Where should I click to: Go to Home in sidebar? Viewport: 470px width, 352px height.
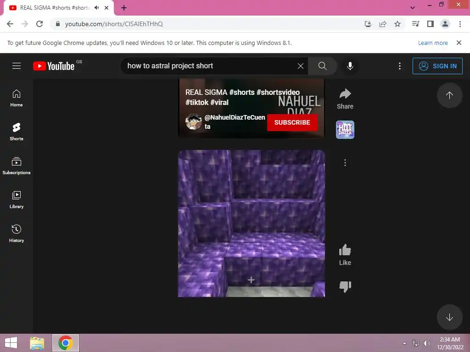(x=17, y=98)
